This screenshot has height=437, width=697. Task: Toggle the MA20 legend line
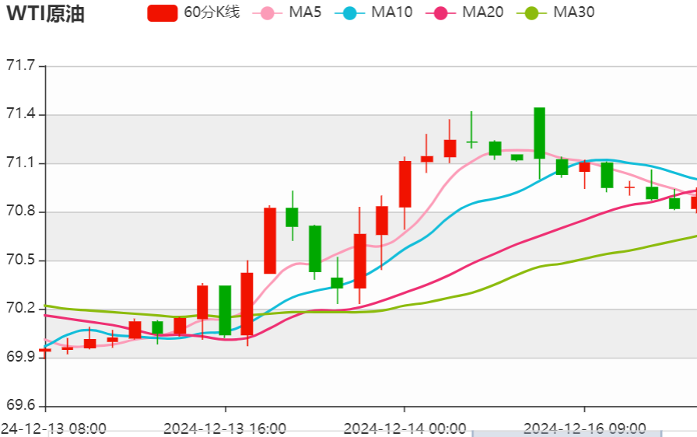(464, 12)
